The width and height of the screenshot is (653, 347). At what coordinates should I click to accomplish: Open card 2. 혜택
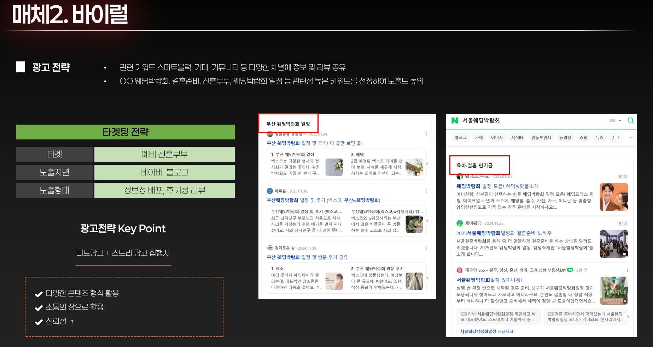(x=387, y=164)
